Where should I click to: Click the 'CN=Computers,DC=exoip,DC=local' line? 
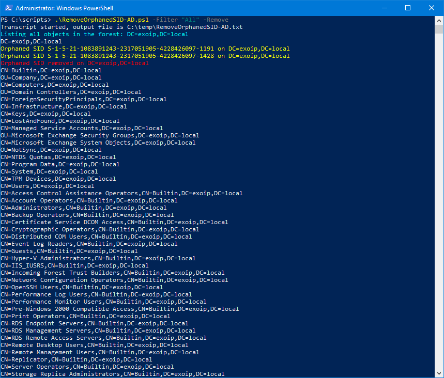click(55, 85)
